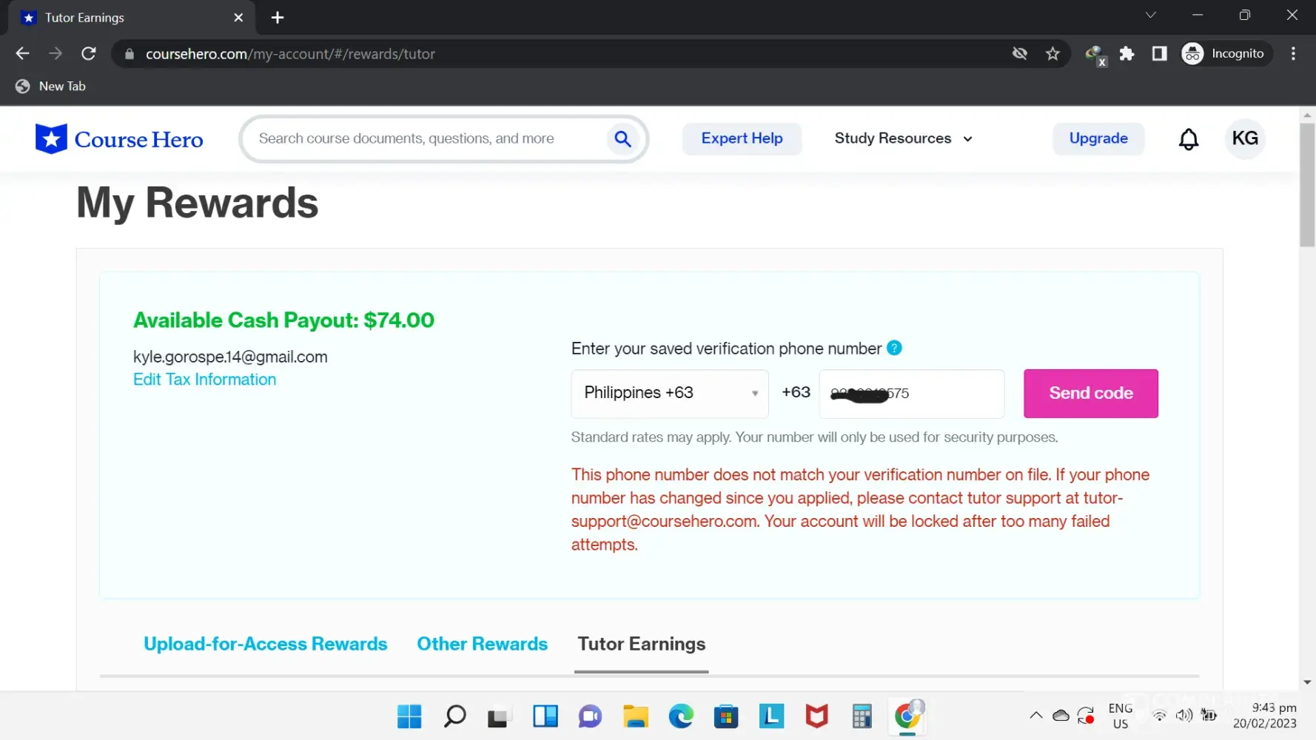Open a new browser tab
The image size is (1316, 740).
[278, 17]
